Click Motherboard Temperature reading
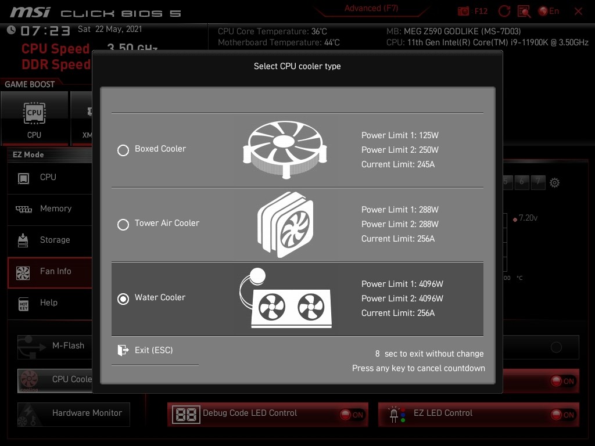595x446 pixels. (x=279, y=42)
